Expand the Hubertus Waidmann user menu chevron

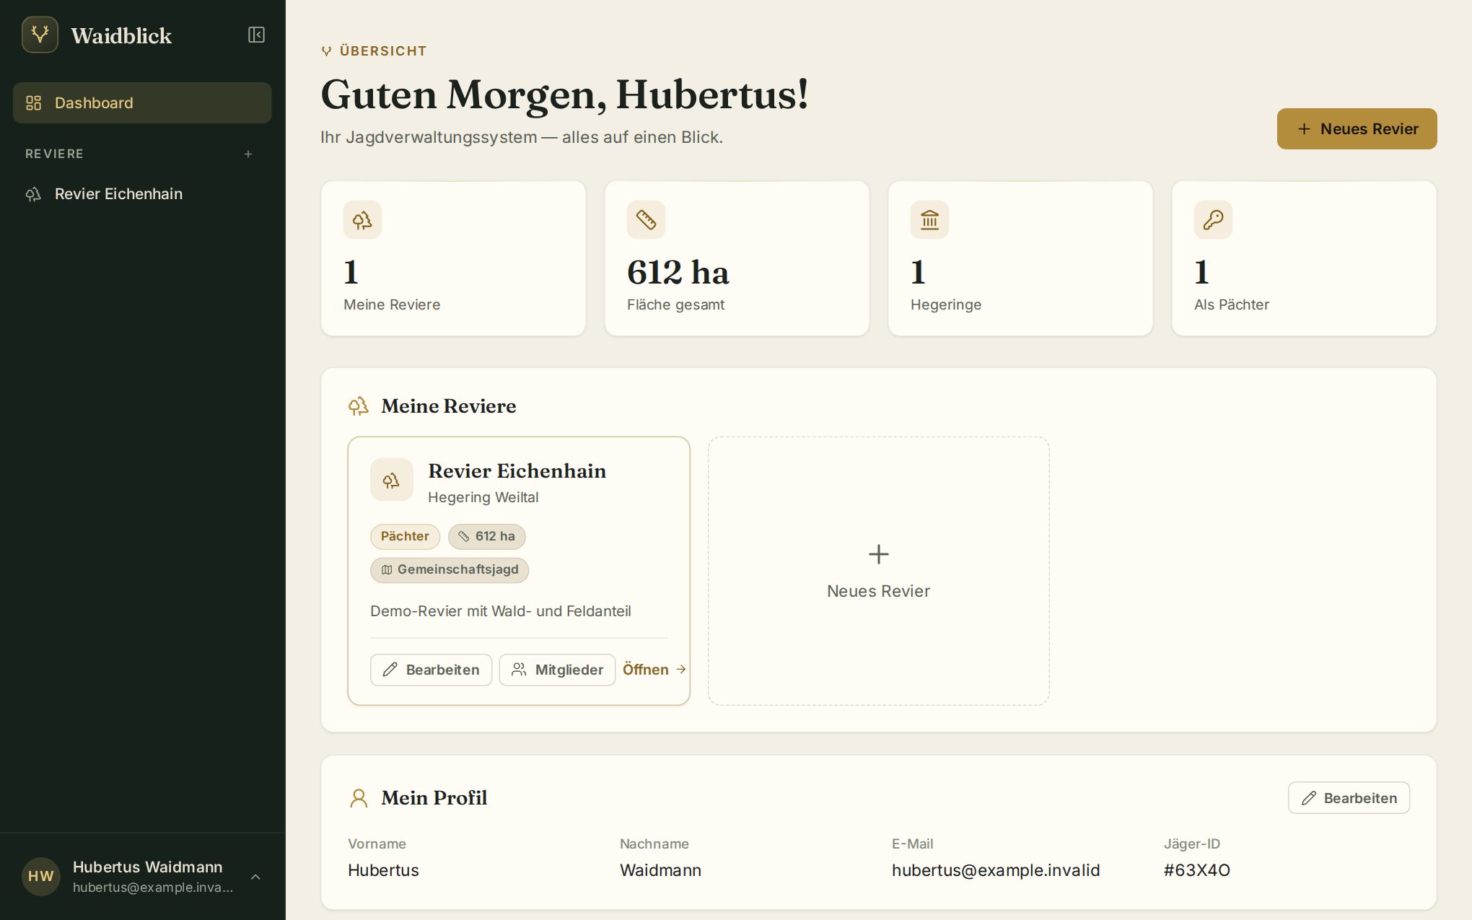pos(255,877)
